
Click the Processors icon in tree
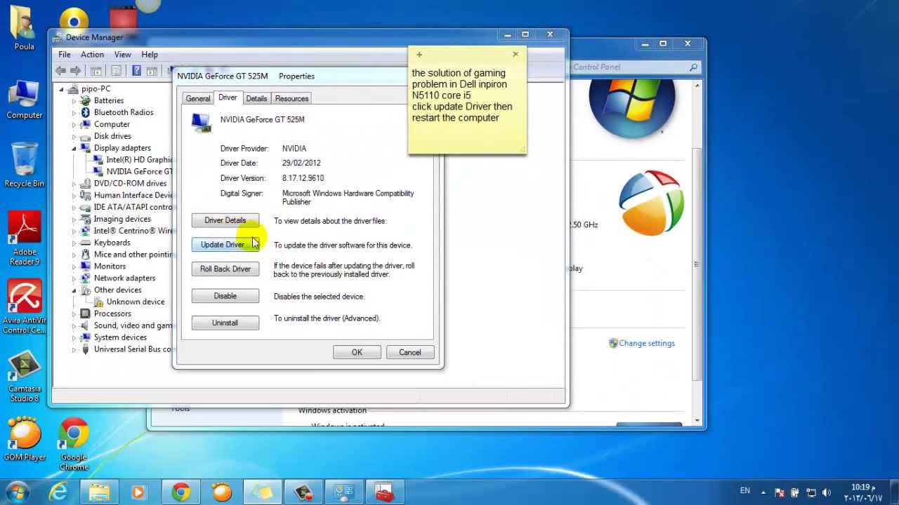85,314
